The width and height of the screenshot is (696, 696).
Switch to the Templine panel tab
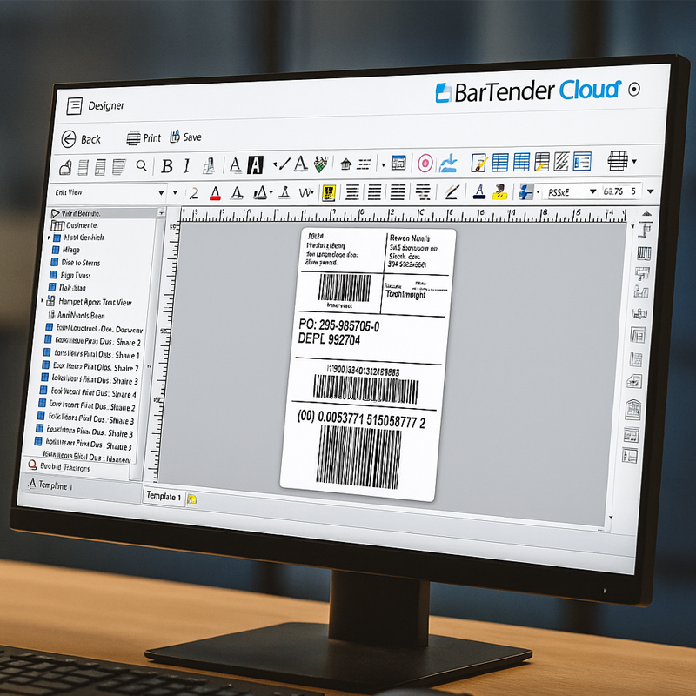pyautogui.click(x=49, y=485)
